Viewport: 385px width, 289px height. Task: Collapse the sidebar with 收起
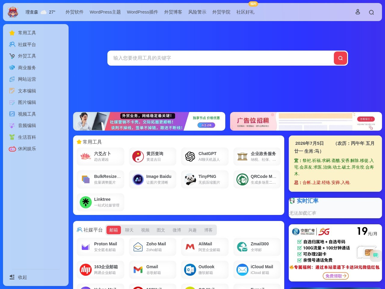19,277
